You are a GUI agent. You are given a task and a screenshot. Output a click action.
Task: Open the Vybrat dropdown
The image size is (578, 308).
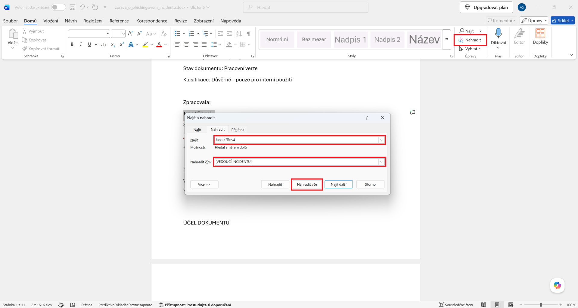470,49
